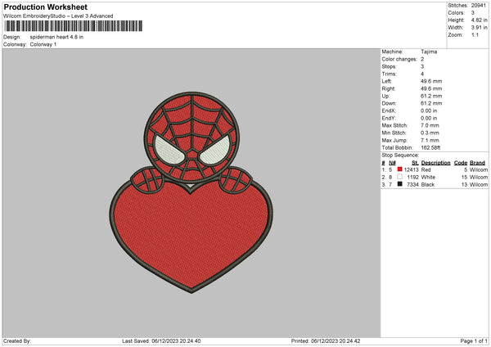
Task: Click the 'Description' column header
Action: coord(435,163)
